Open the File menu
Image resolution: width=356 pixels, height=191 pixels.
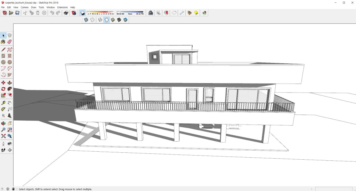click(3, 7)
